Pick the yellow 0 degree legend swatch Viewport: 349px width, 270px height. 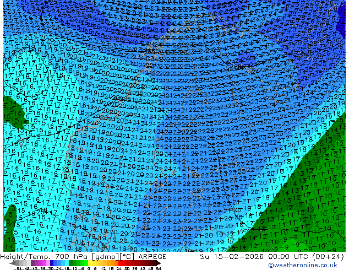click(90, 263)
